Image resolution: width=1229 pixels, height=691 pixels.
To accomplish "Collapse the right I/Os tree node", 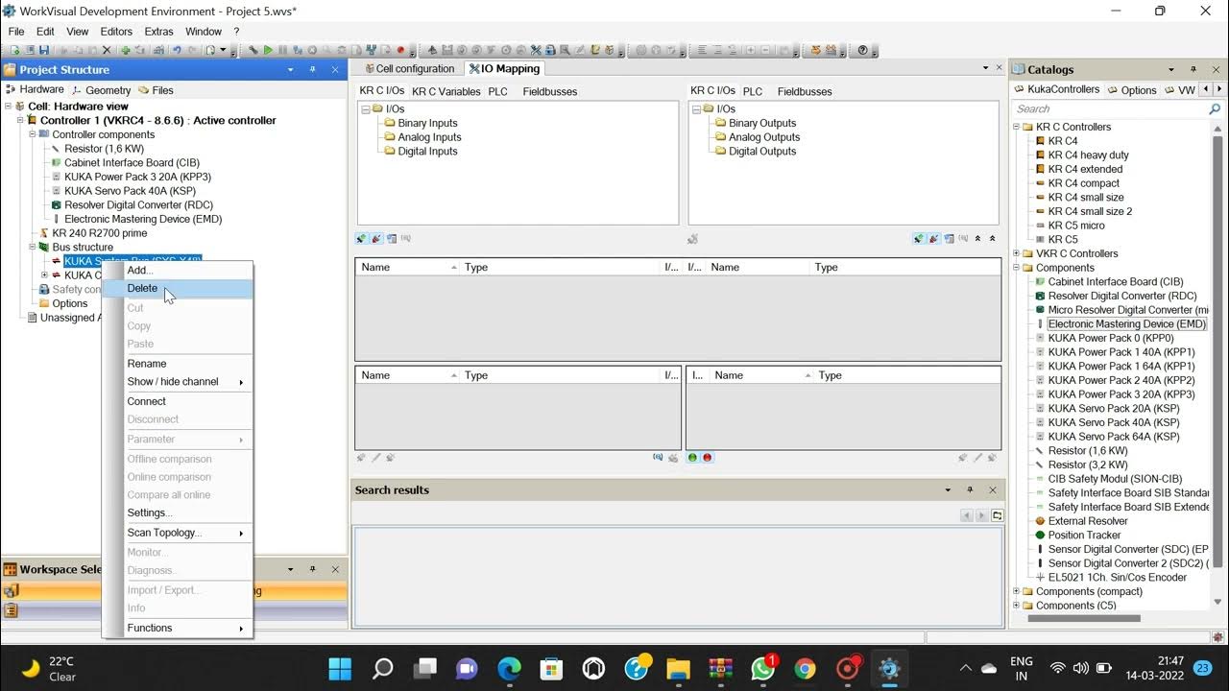I will [697, 109].
